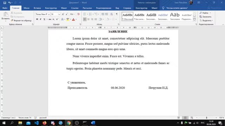Open the Clipboard (Буфер обмена) pane launcher

point(33,24)
